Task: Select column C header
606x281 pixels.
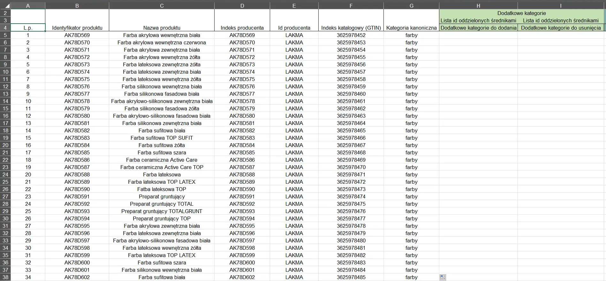Action: point(162,6)
